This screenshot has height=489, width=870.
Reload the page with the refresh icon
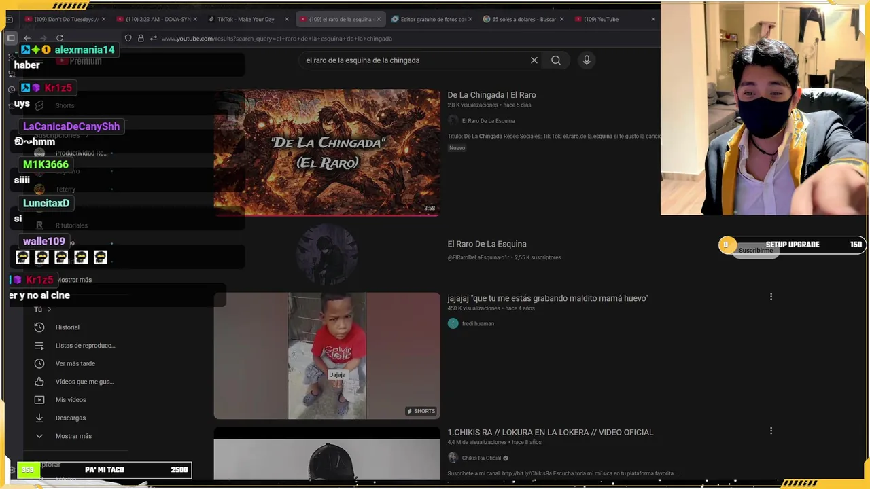click(x=60, y=38)
